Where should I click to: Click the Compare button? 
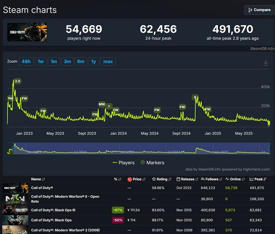click(x=259, y=10)
